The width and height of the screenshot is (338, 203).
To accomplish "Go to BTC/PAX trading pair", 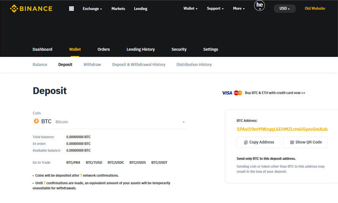I will pyautogui.click(x=73, y=162).
